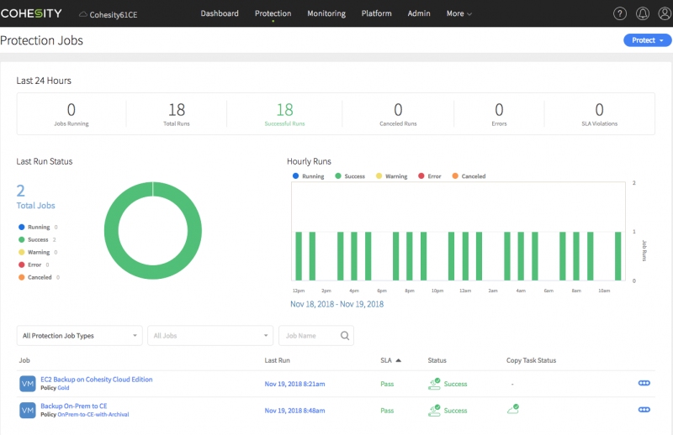This screenshot has width=673, height=435.
Task: Expand the More menu
Action: 458,13
